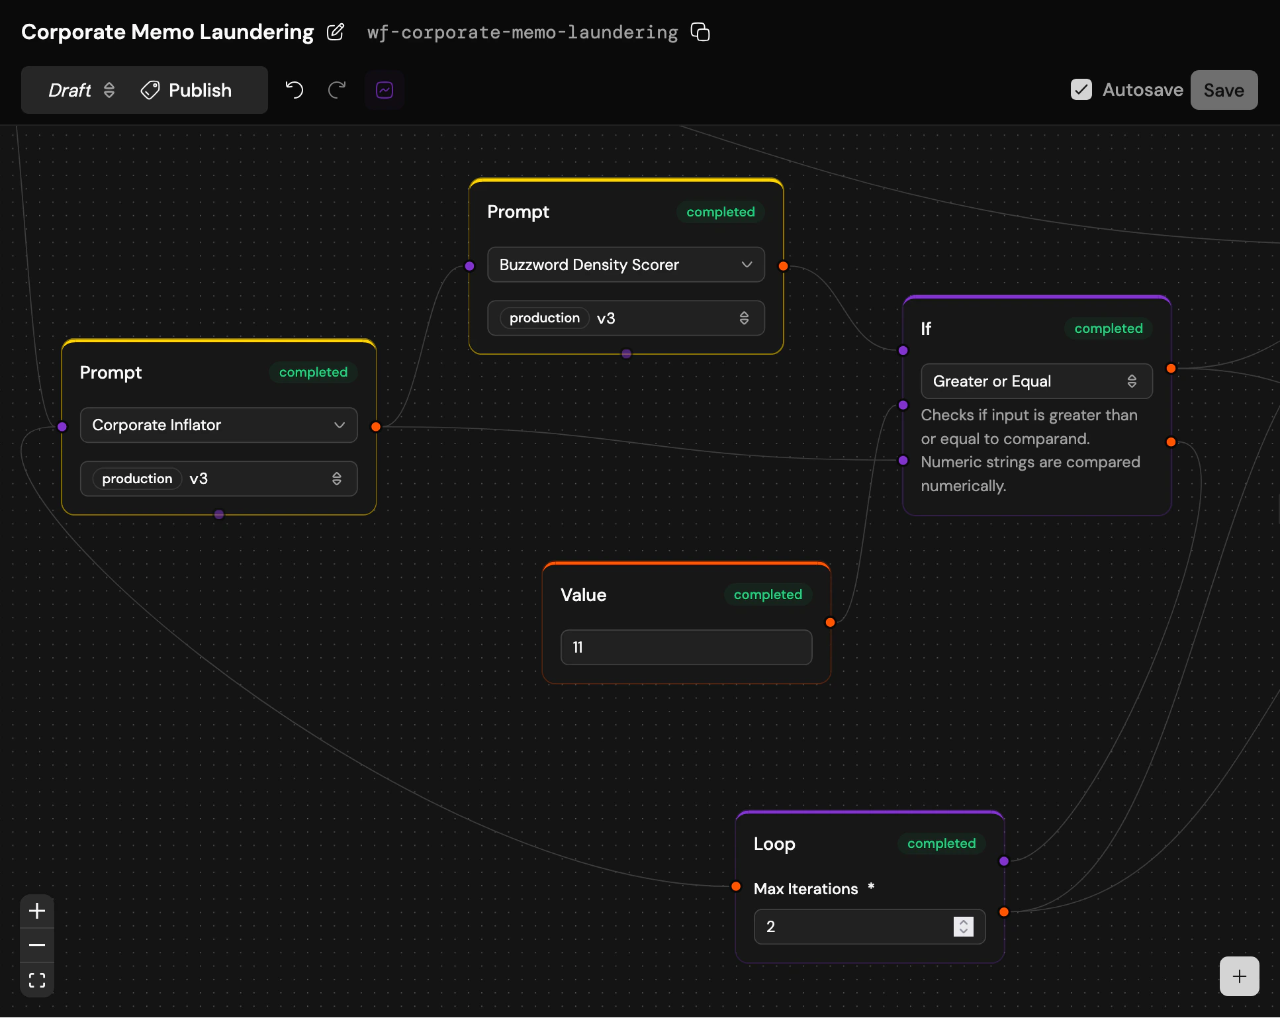Click the Loop node's left orange port
The image size is (1280, 1018).
point(736,886)
